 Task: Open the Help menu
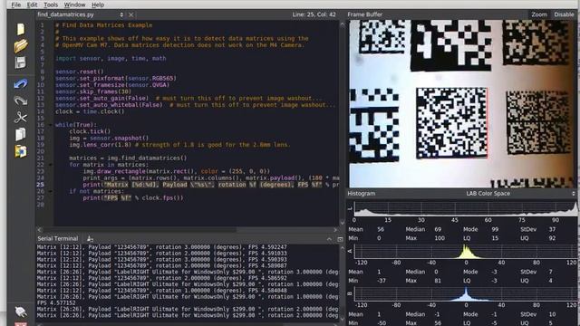pyautogui.click(x=98, y=5)
